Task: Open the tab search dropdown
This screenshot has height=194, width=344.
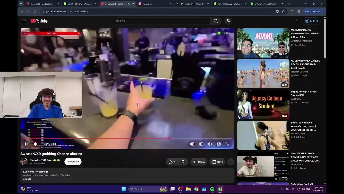Action: tap(21, 4)
